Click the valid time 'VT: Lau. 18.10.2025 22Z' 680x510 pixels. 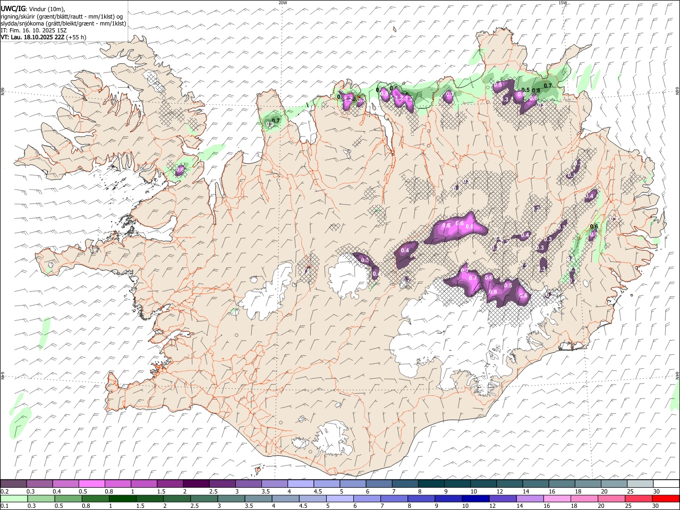tap(33, 37)
